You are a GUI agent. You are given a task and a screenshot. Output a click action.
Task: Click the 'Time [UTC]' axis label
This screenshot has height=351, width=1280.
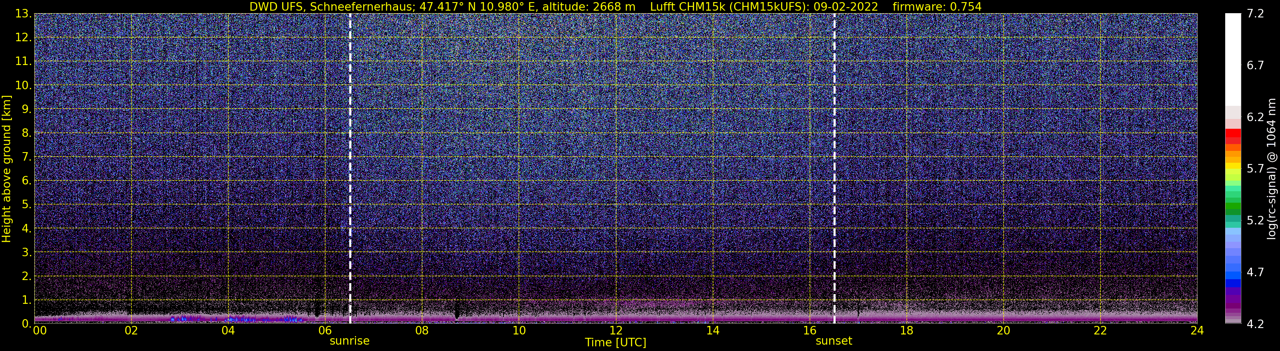(x=616, y=343)
